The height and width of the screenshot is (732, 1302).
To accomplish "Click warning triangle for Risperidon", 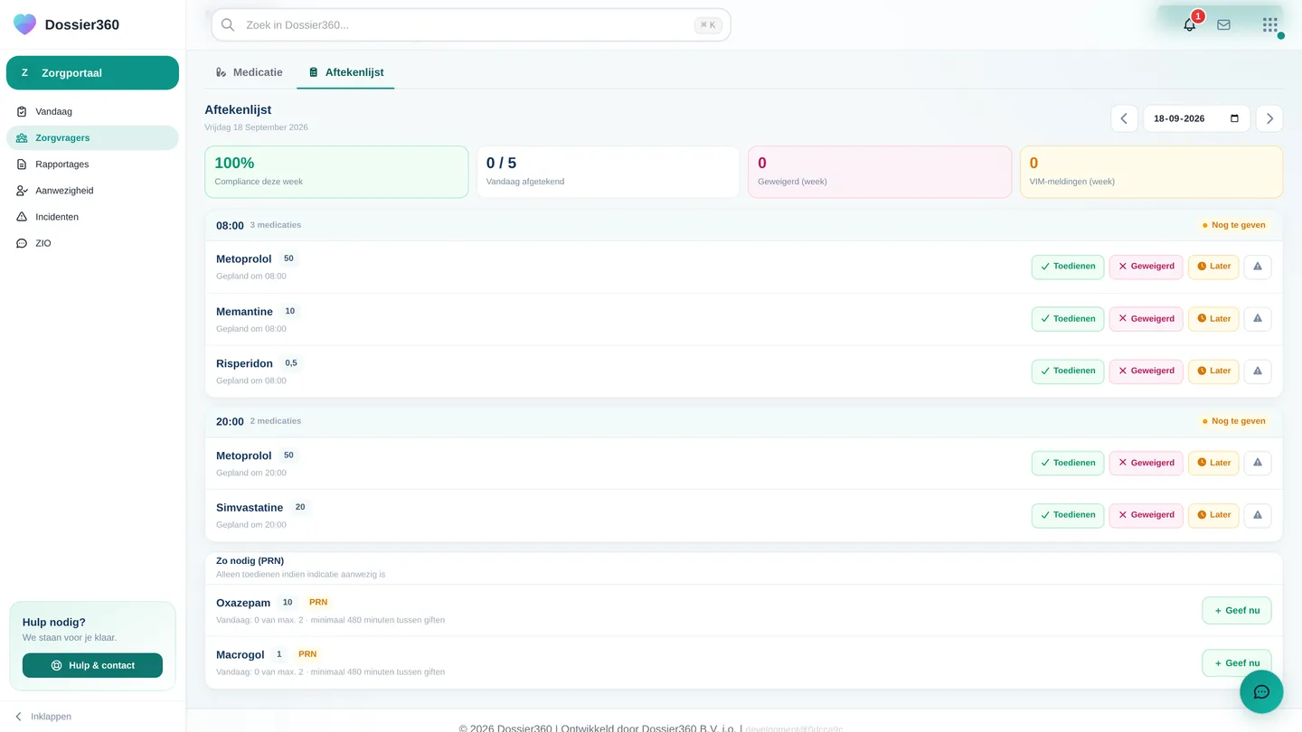I will coord(1258,371).
